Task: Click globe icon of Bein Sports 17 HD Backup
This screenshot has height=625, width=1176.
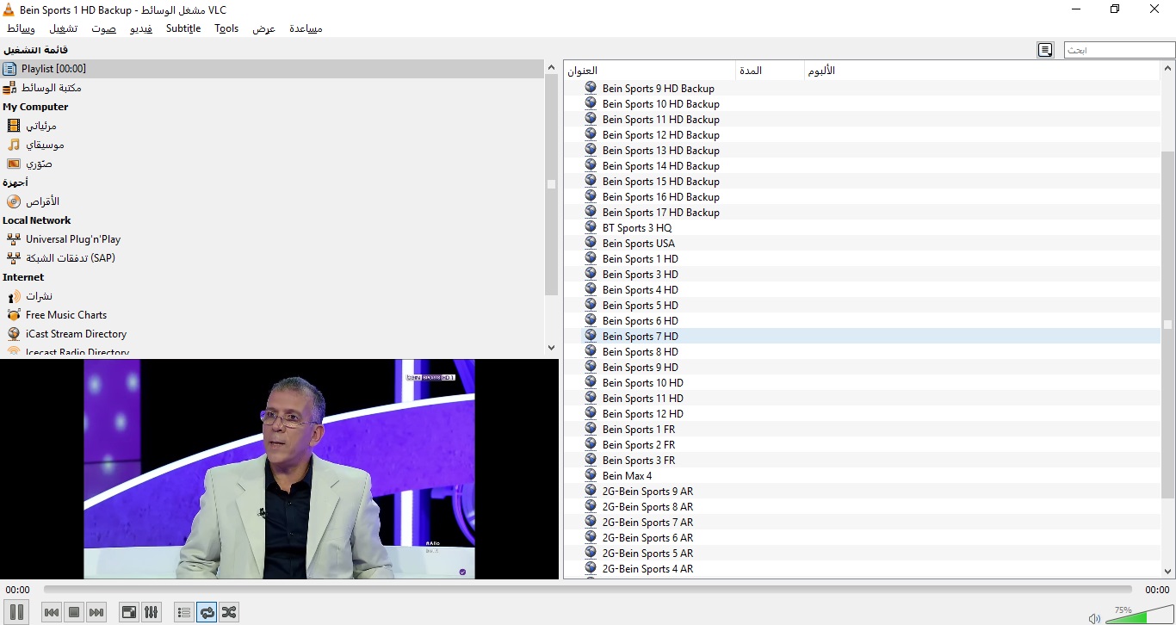Action: point(591,212)
